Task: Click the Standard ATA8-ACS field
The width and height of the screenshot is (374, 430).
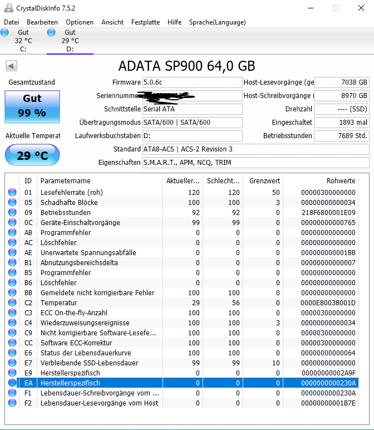Action: [256, 149]
